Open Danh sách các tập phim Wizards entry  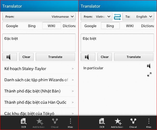coord(39,80)
